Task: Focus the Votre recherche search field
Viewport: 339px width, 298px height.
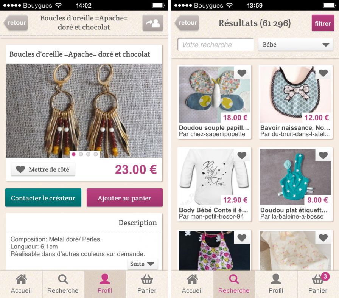Action: coord(216,45)
